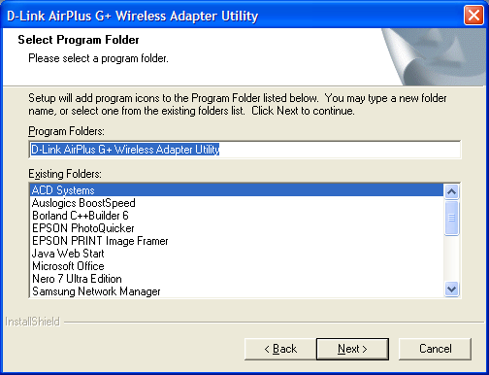Viewport: 489px width, 375px height.
Task: Choose Java Web Start folder
Action: click(237, 254)
